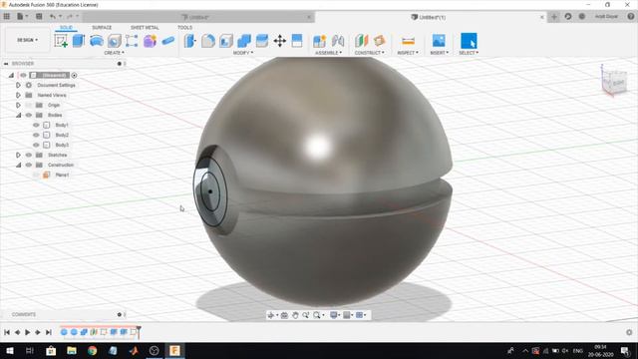Screen dimensions: 638x359
Task: Select the Create Form tool
Action: [x=150, y=41]
